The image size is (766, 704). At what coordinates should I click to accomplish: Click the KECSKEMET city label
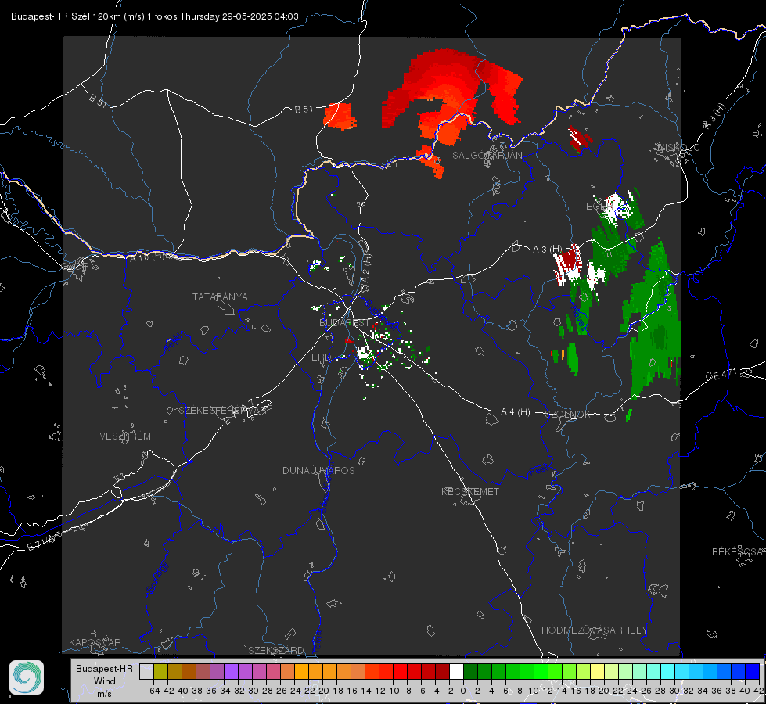[470, 491]
